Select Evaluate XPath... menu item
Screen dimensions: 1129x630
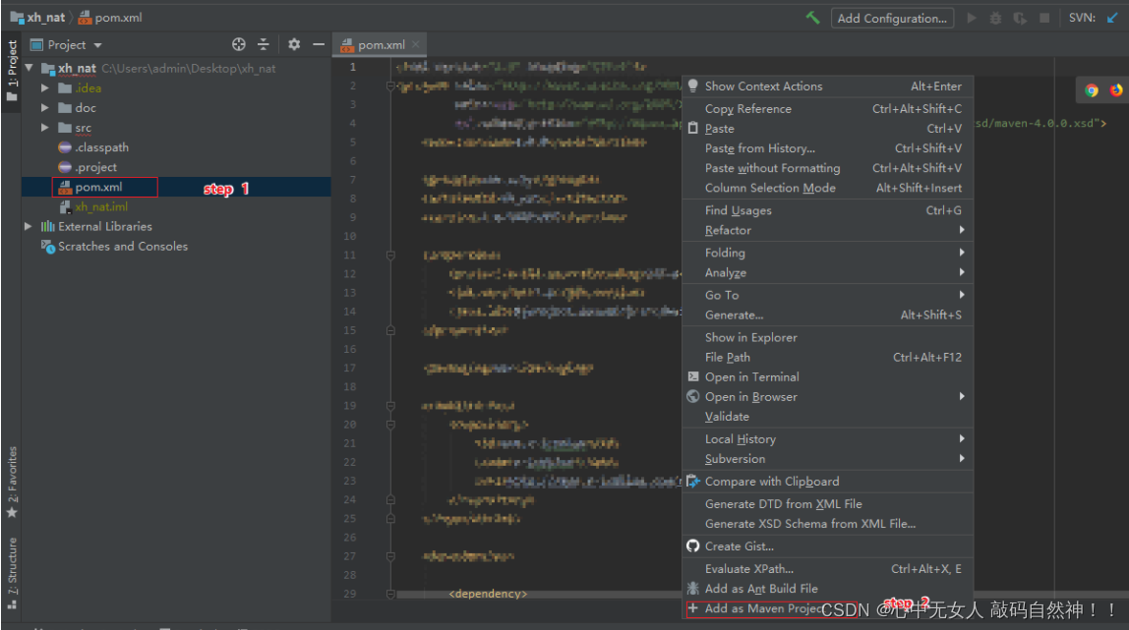[827, 569]
